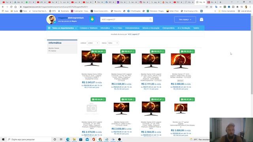This screenshot has height=142, width=253.
Task: Go to the browser home page
Action: click(15, 7)
